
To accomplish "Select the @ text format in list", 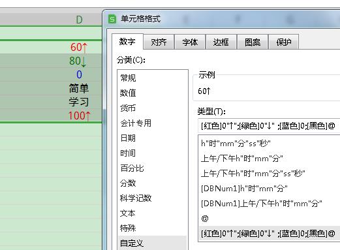I will coord(270,219).
